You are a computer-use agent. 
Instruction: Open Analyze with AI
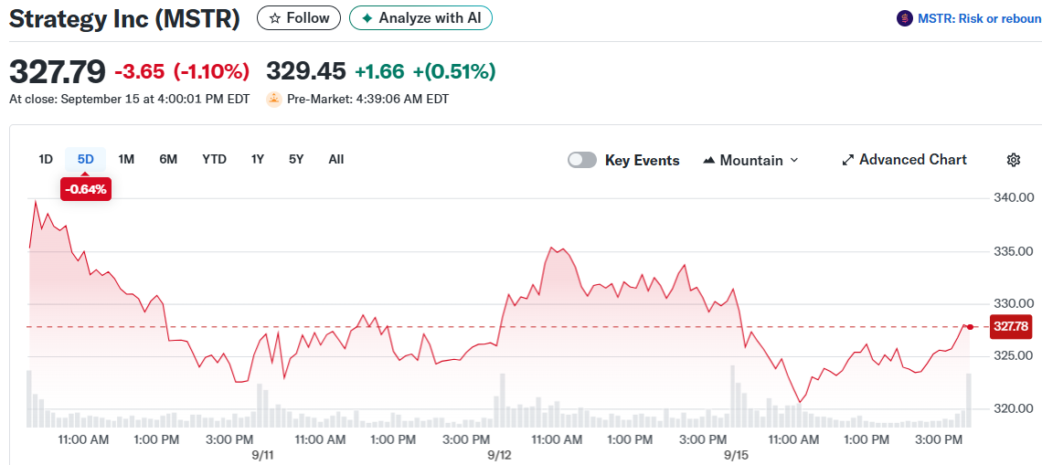coord(420,18)
